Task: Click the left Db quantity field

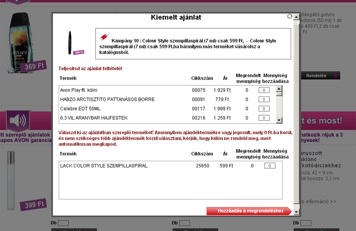Action: [x=63, y=223]
